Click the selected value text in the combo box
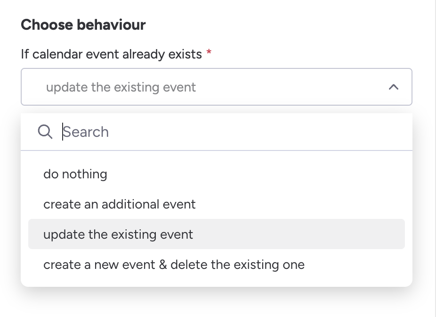The image size is (436, 317). click(121, 87)
